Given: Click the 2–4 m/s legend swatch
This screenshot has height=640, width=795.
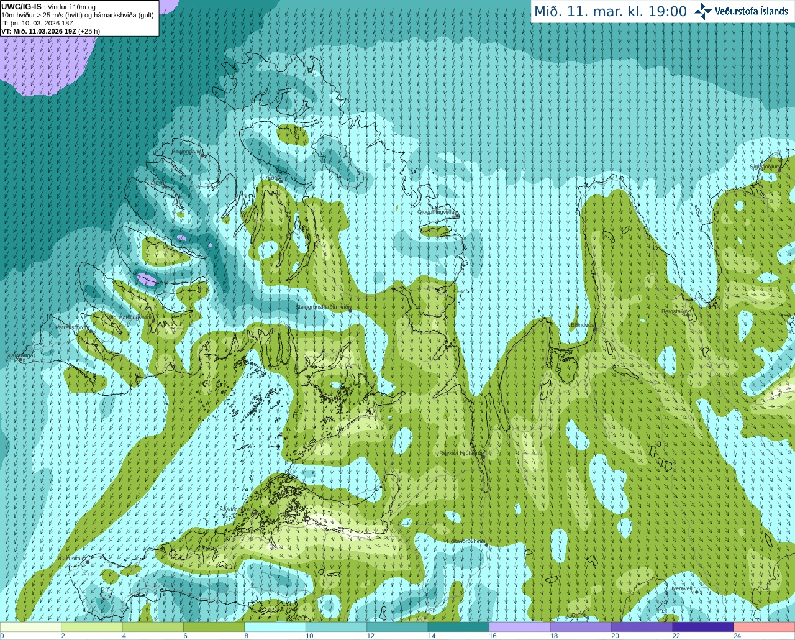Looking at the screenshot, I should 92,627.
